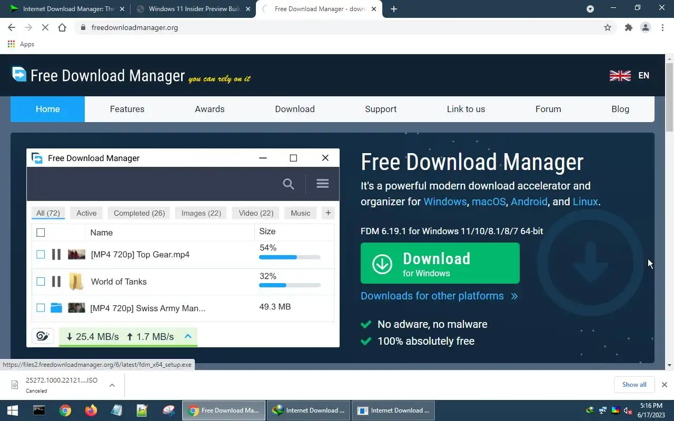Click the World of Tanks 32% progress bar
Screen dimensions: 674x421
[290, 285]
